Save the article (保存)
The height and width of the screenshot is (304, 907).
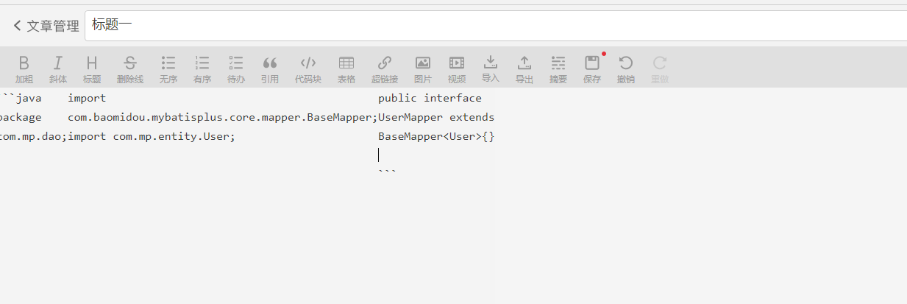pyautogui.click(x=592, y=70)
